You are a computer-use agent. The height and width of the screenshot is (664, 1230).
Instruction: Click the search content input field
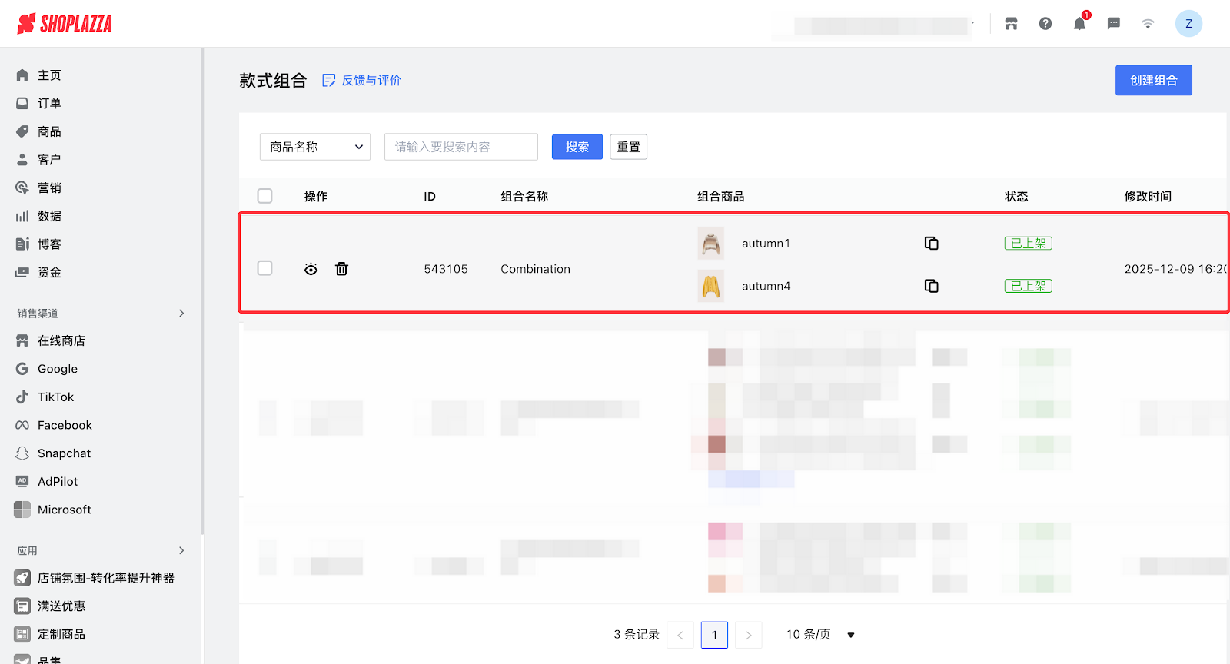(461, 147)
